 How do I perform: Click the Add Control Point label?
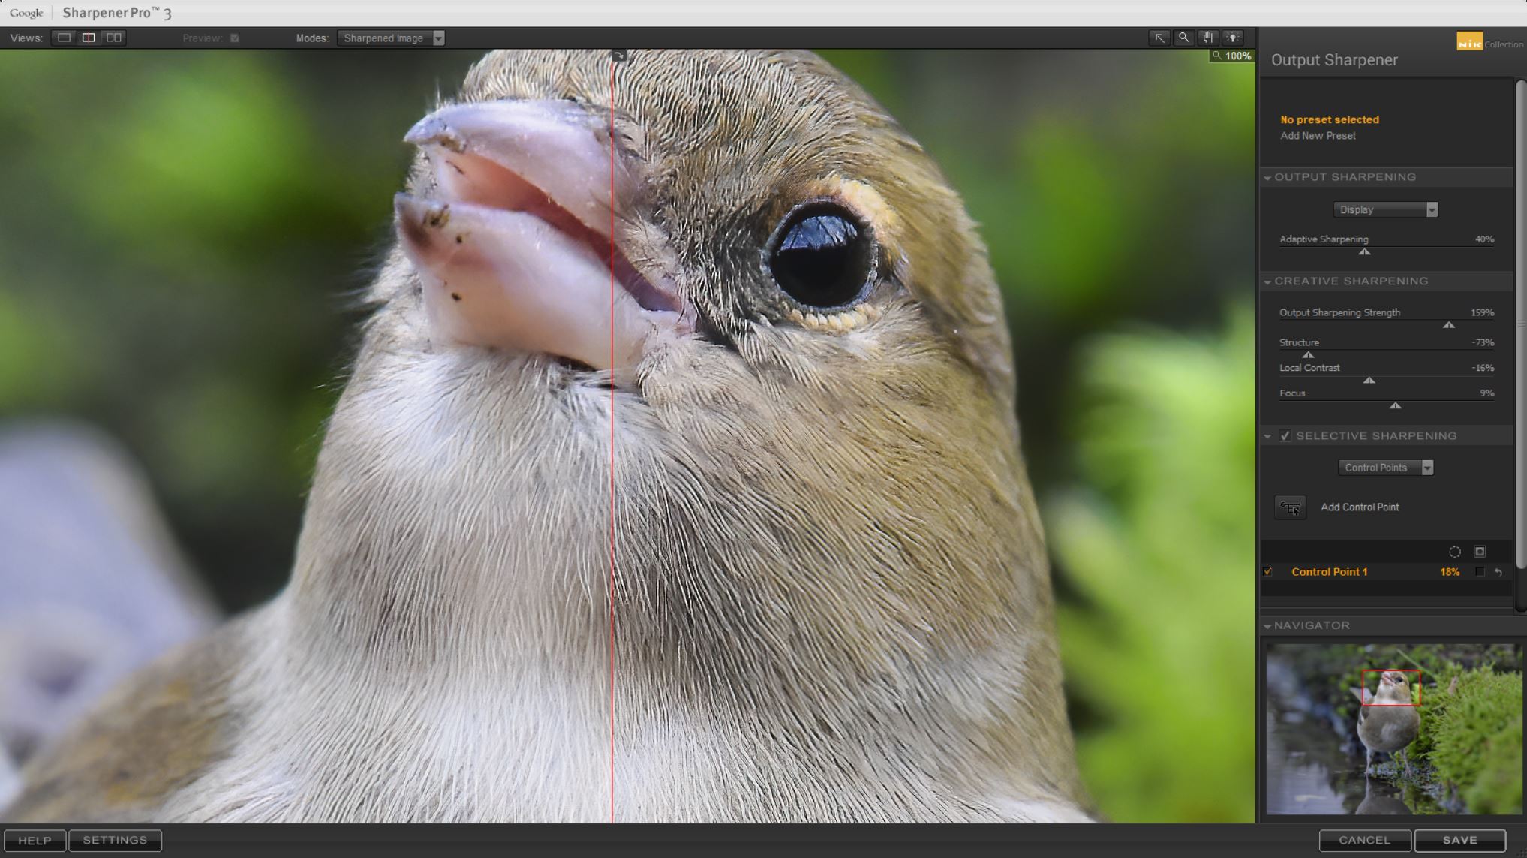(x=1360, y=507)
